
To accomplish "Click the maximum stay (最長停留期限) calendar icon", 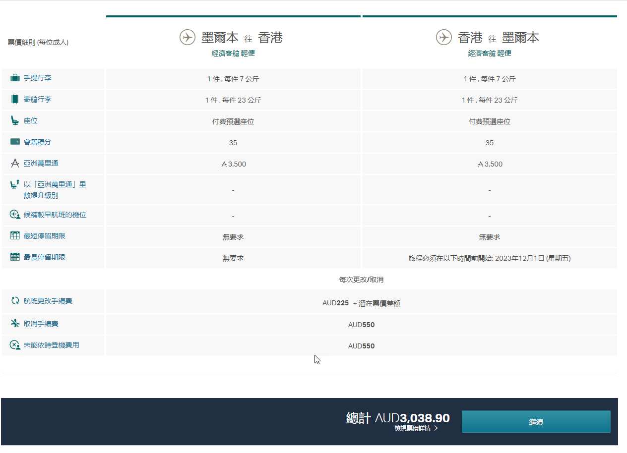I will tap(15, 257).
